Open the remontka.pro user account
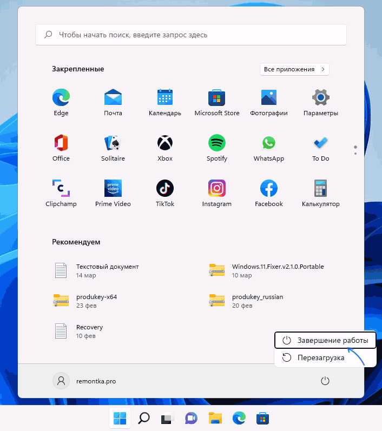This screenshot has width=382, height=431. click(x=84, y=381)
